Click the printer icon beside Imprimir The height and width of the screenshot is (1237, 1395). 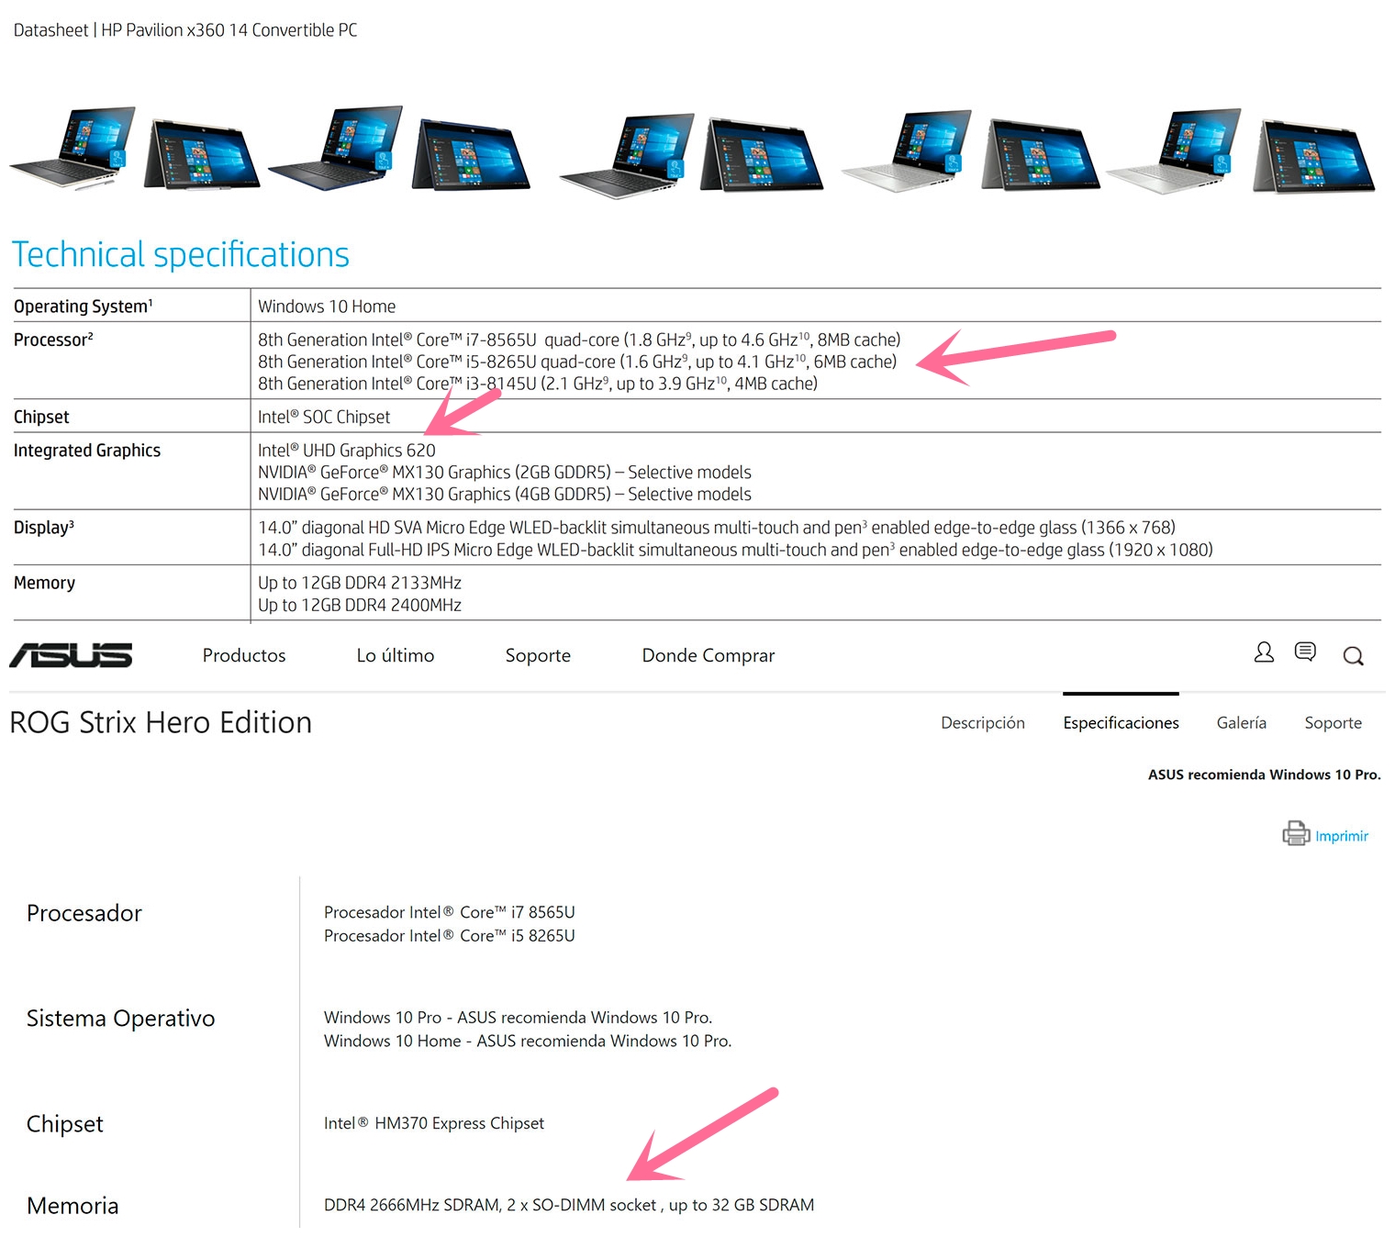pos(1296,833)
